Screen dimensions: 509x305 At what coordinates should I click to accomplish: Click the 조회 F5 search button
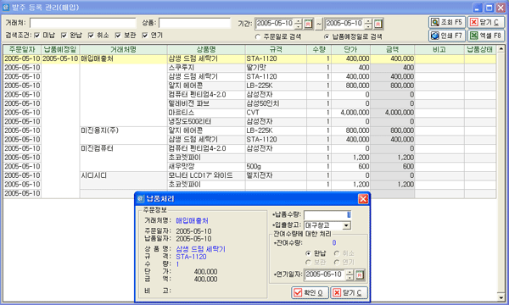(447, 22)
